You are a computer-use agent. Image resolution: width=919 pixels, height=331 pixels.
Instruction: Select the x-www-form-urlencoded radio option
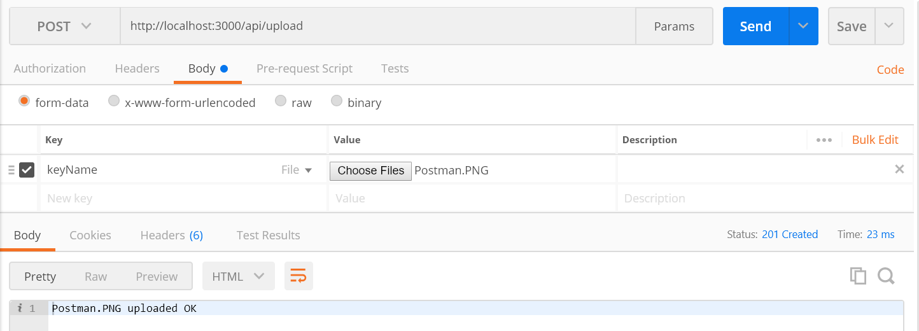pyautogui.click(x=114, y=101)
